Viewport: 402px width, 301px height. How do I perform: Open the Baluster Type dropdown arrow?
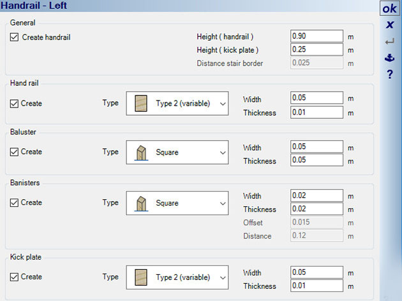tap(222, 153)
